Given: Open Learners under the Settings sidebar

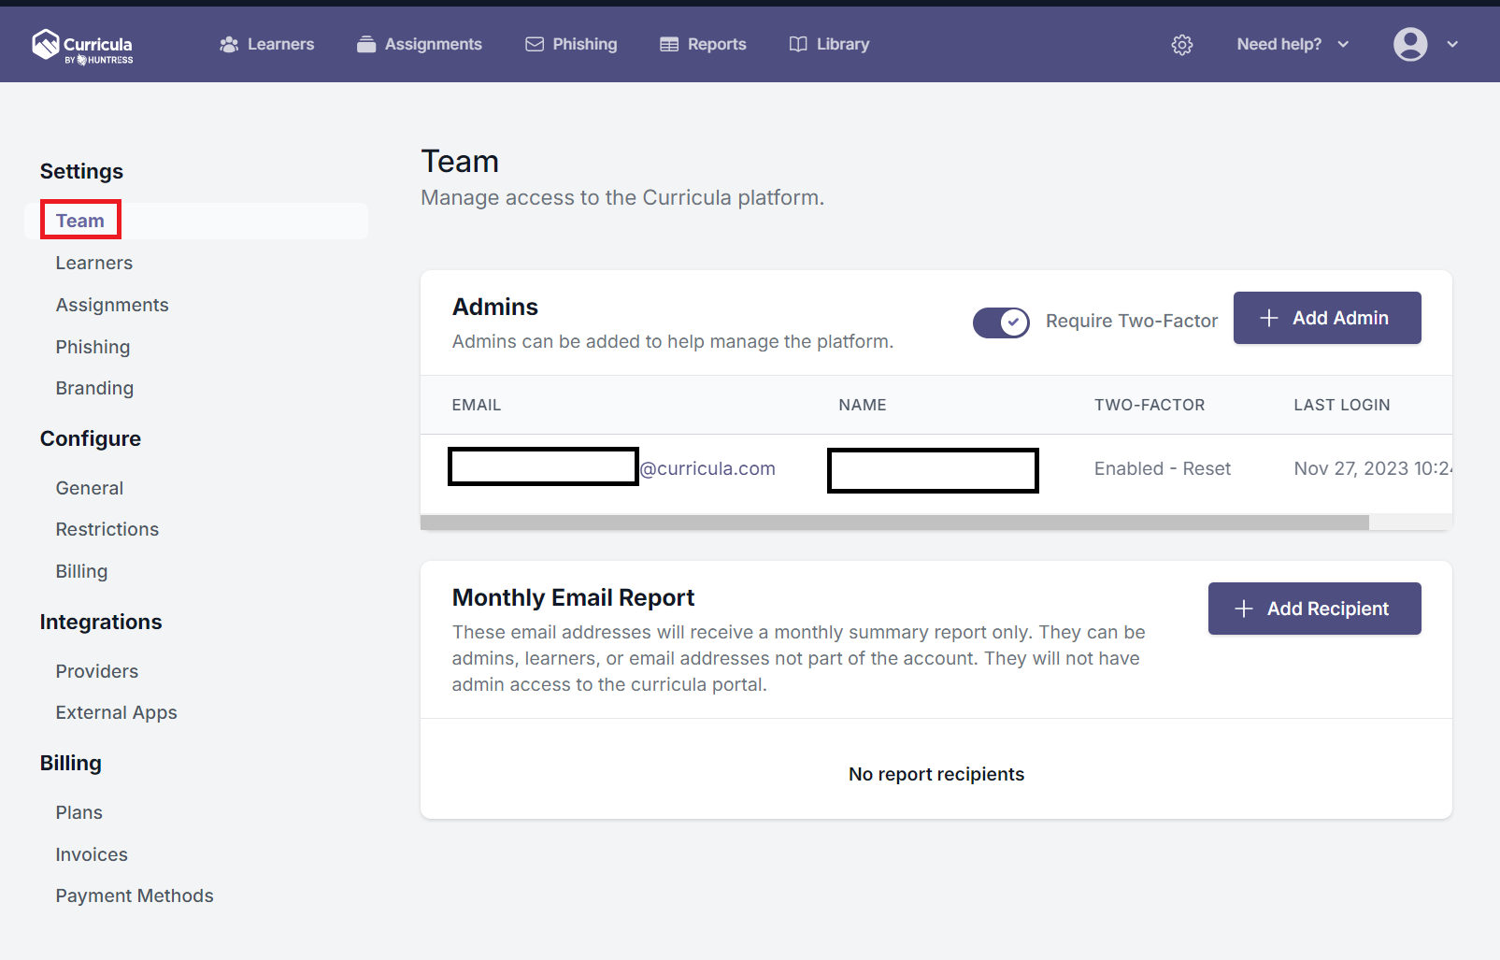Looking at the screenshot, I should (x=94, y=263).
